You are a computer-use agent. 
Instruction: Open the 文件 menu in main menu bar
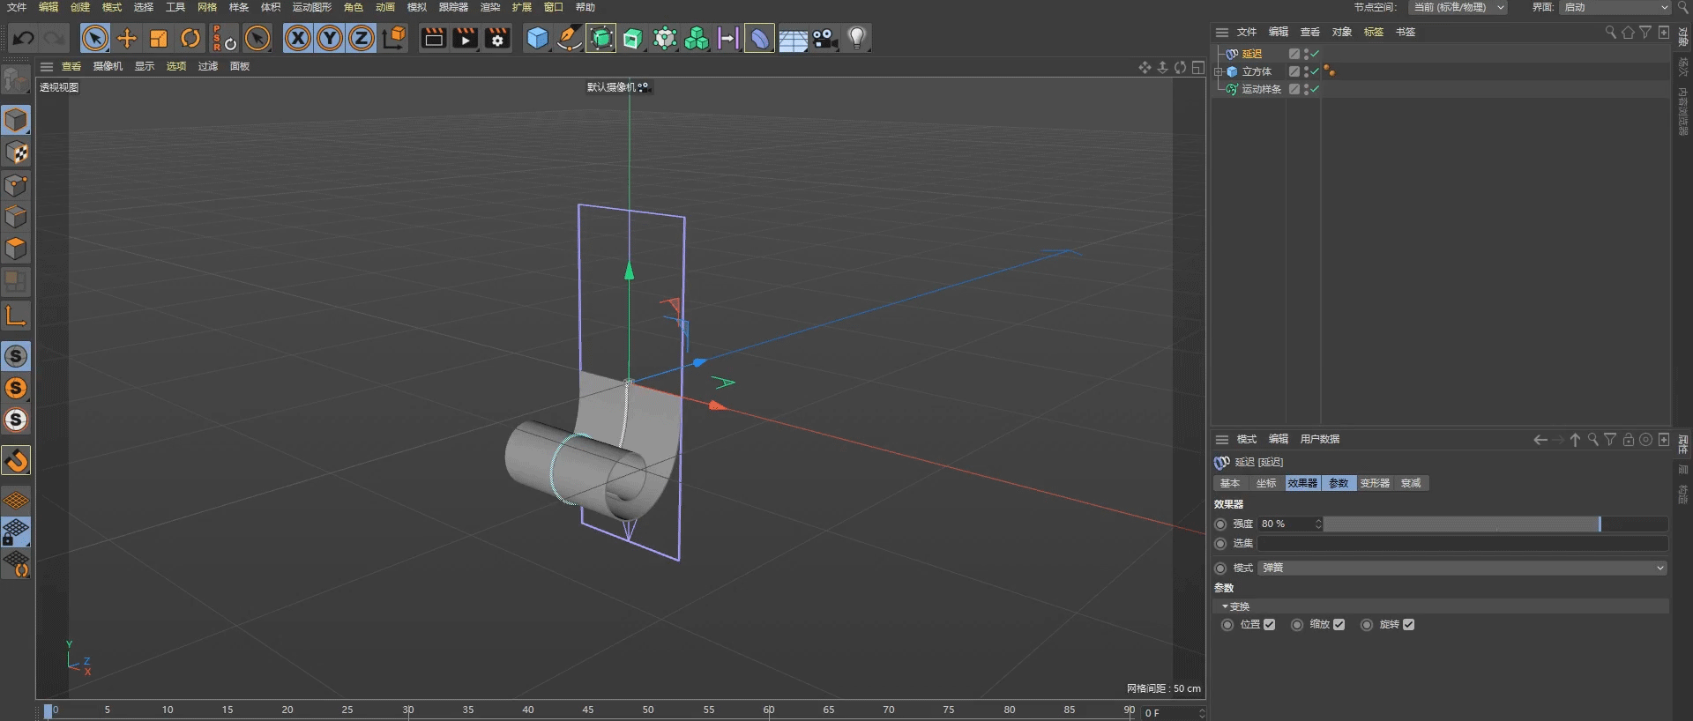pyautogui.click(x=17, y=7)
